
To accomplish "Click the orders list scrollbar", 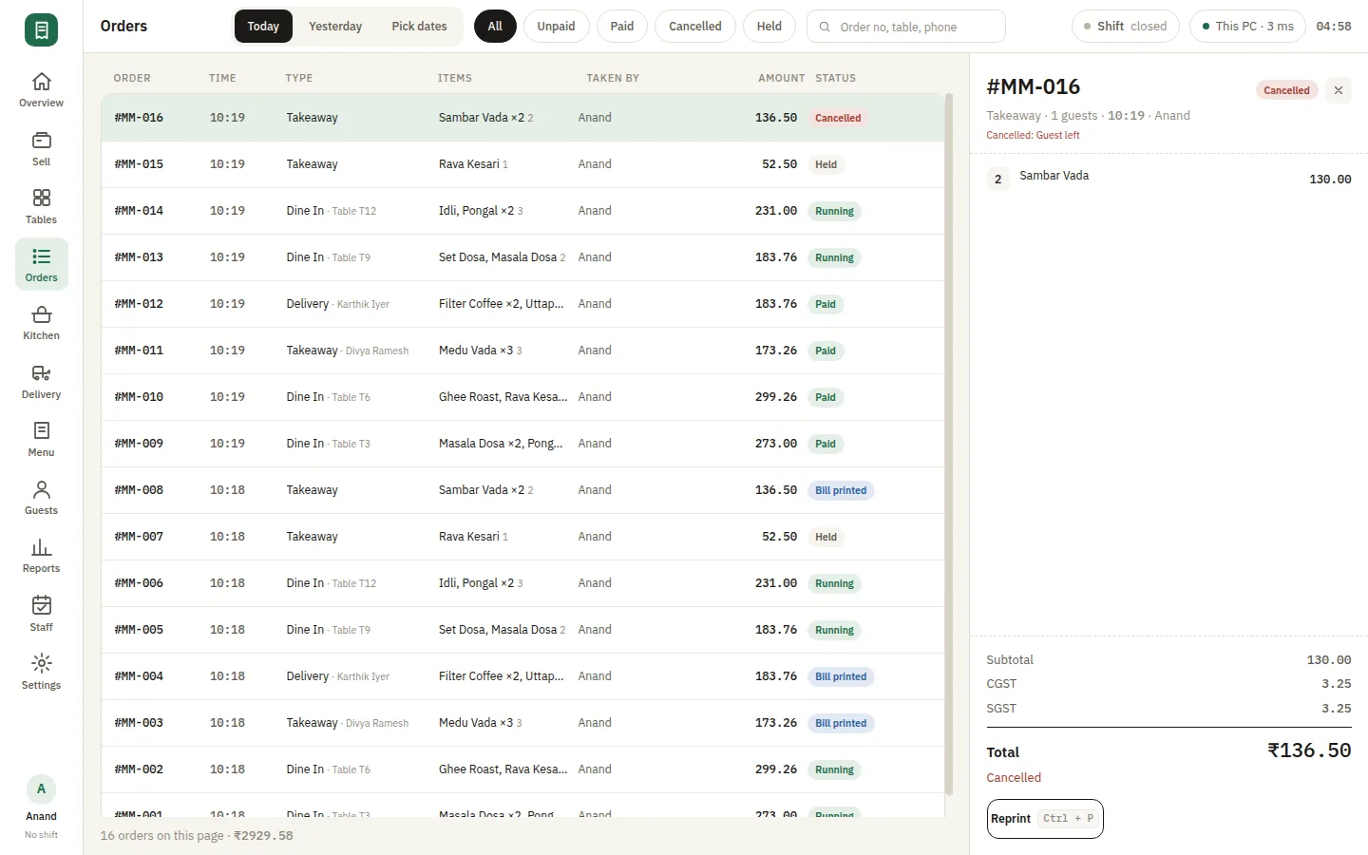I will tap(949, 445).
